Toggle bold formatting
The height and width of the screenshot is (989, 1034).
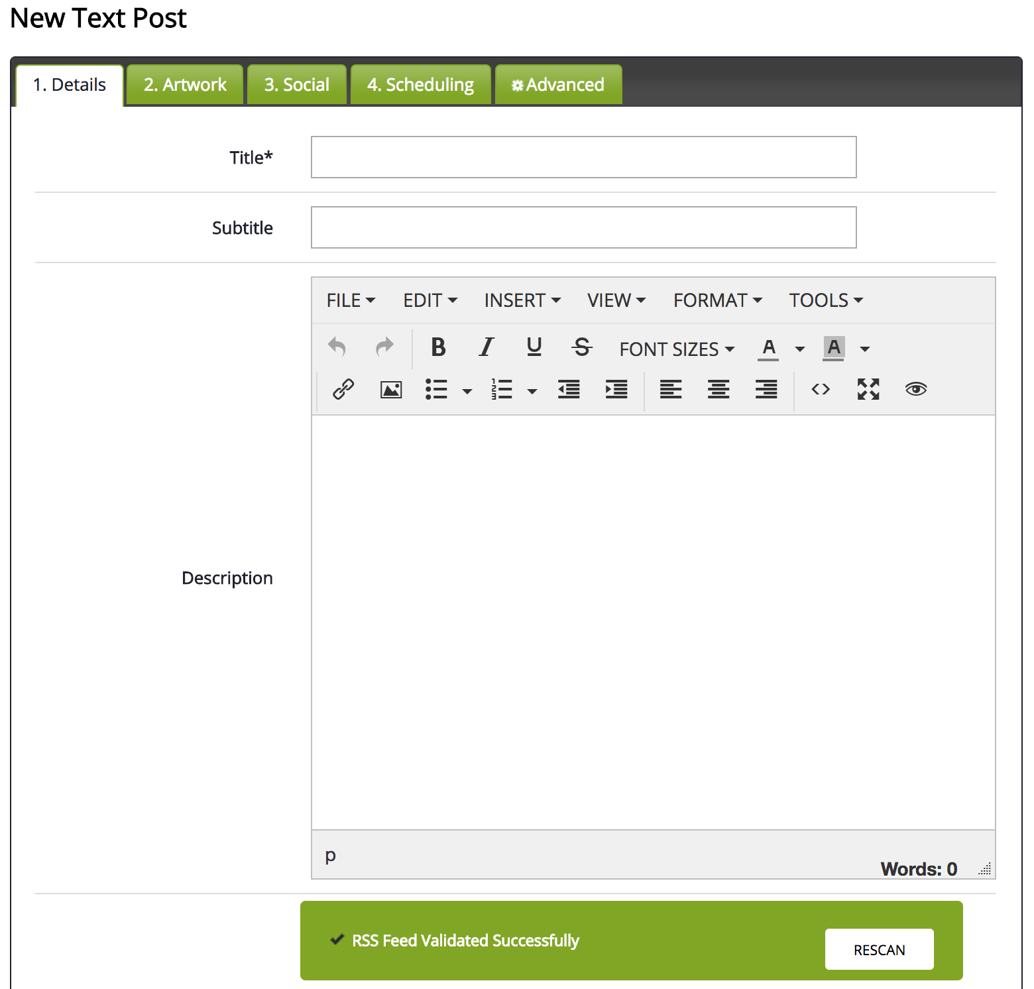pos(438,347)
